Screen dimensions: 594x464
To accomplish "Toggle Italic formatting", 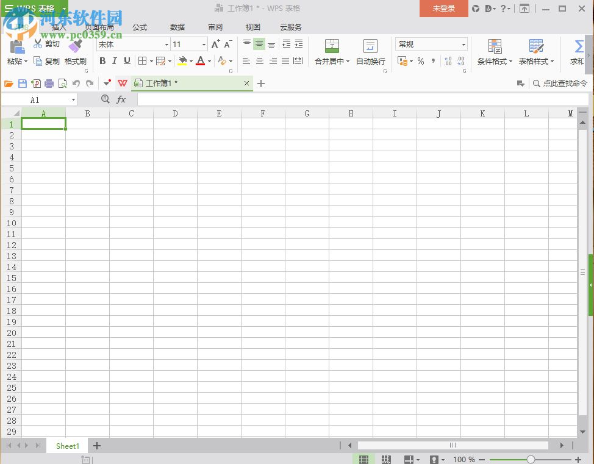I will click(115, 61).
